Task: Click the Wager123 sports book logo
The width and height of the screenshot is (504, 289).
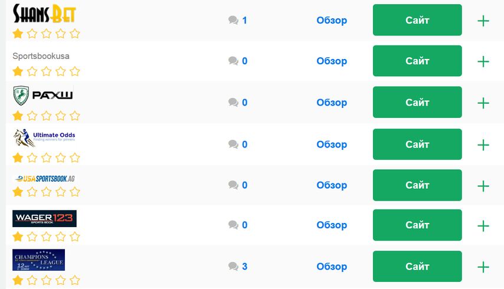Action: tap(44, 218)
